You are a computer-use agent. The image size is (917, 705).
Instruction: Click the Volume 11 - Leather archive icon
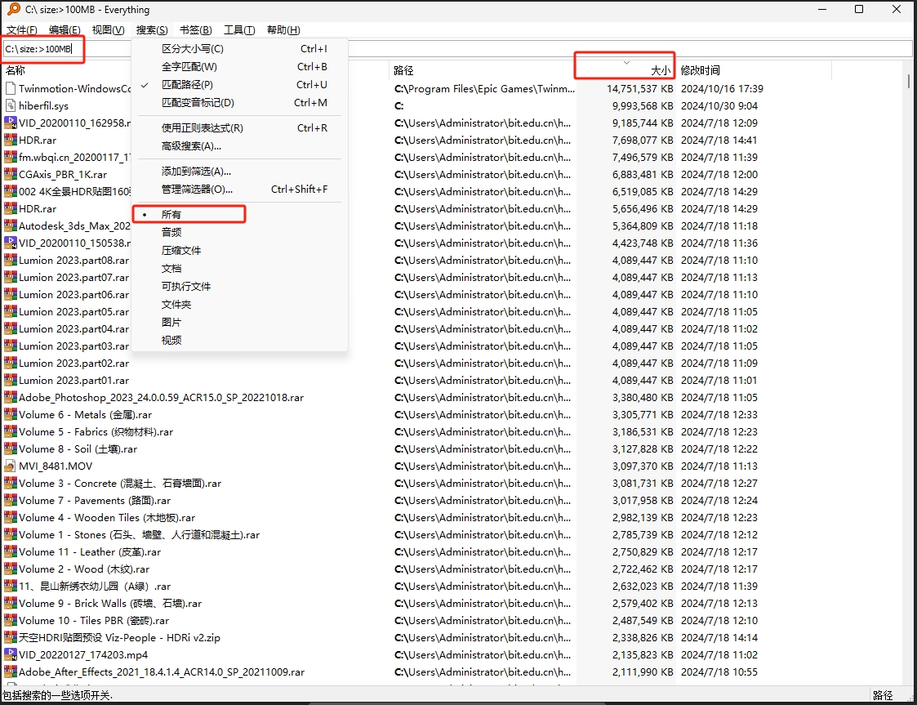point(10,551)
